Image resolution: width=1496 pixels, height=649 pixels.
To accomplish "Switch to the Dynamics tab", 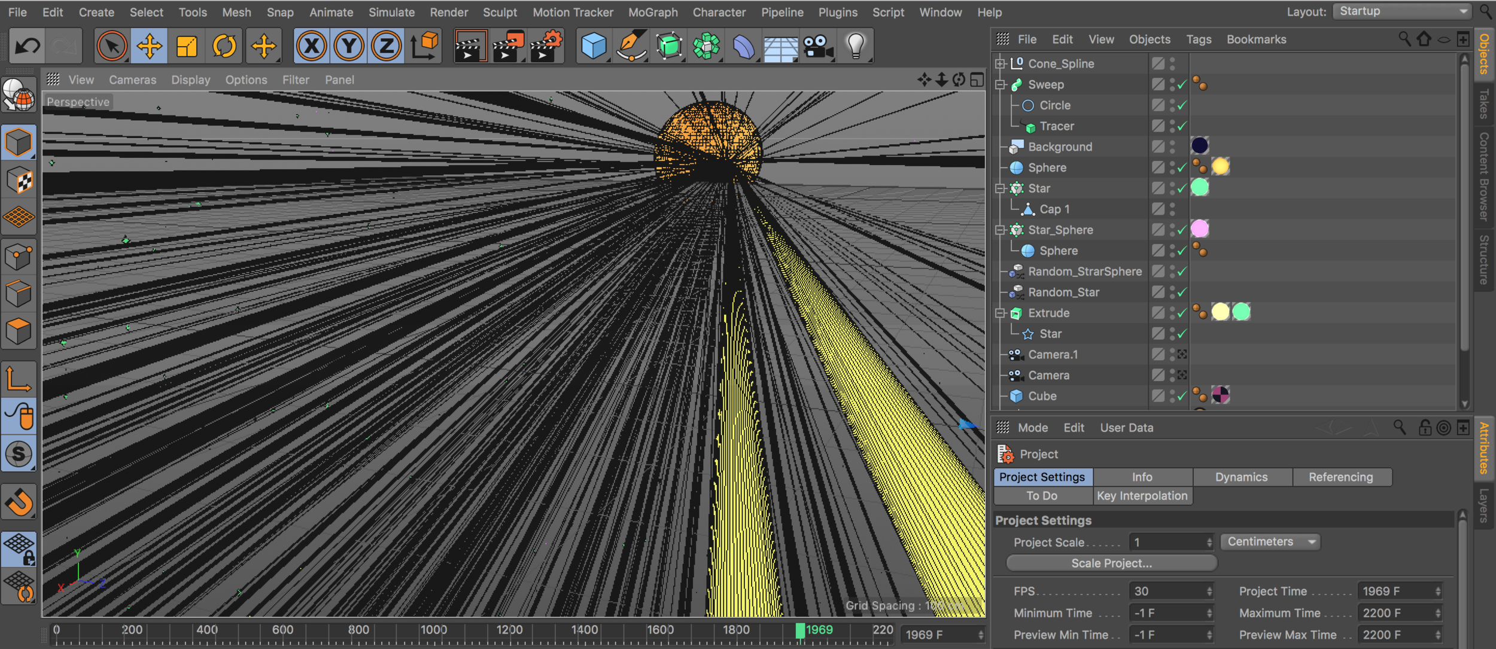I will [1242, 477].
